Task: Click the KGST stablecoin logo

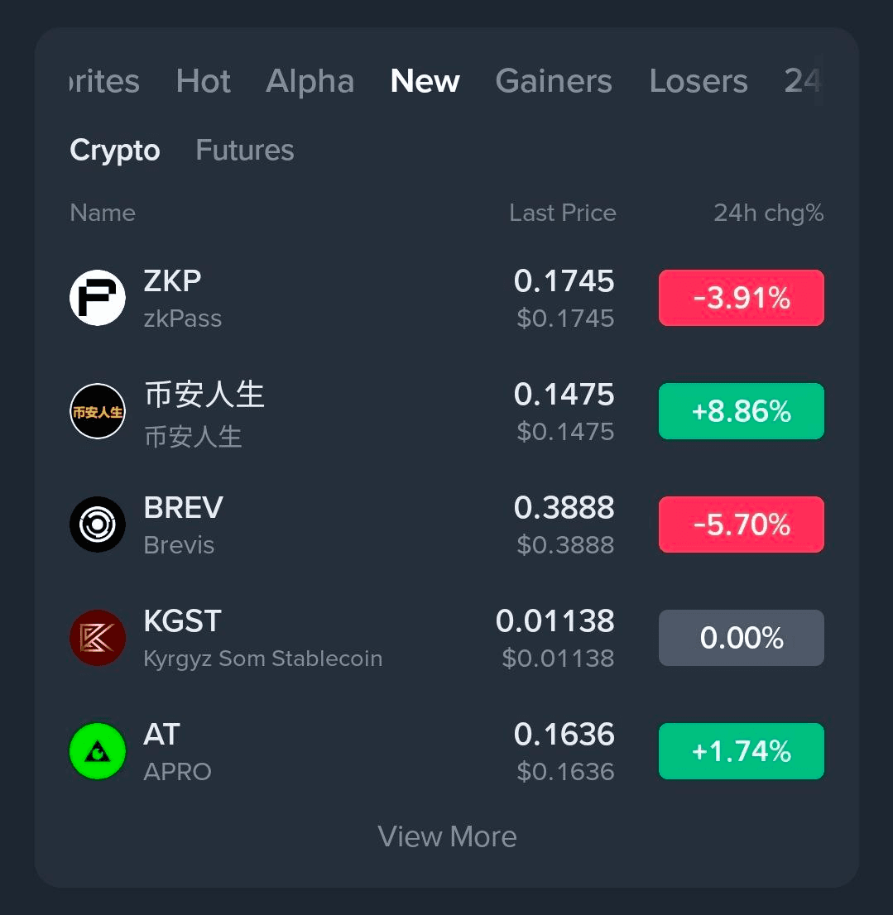Action: click(x=98, y=638)
